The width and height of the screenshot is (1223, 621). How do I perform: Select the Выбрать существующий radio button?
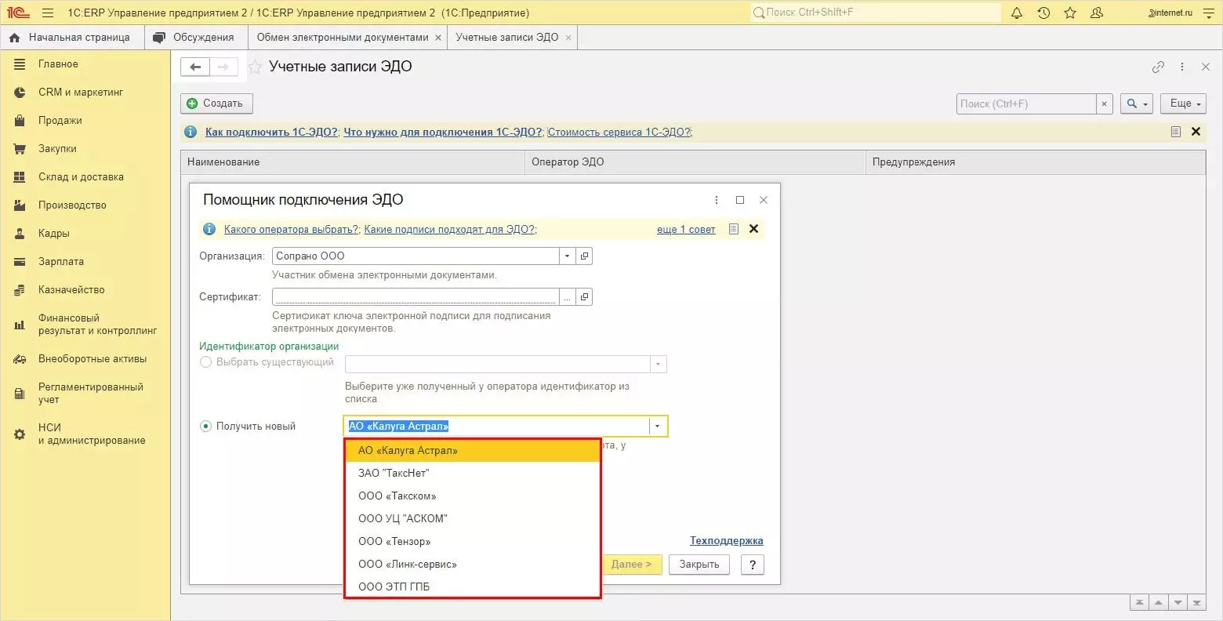click(x=206, y=362)
